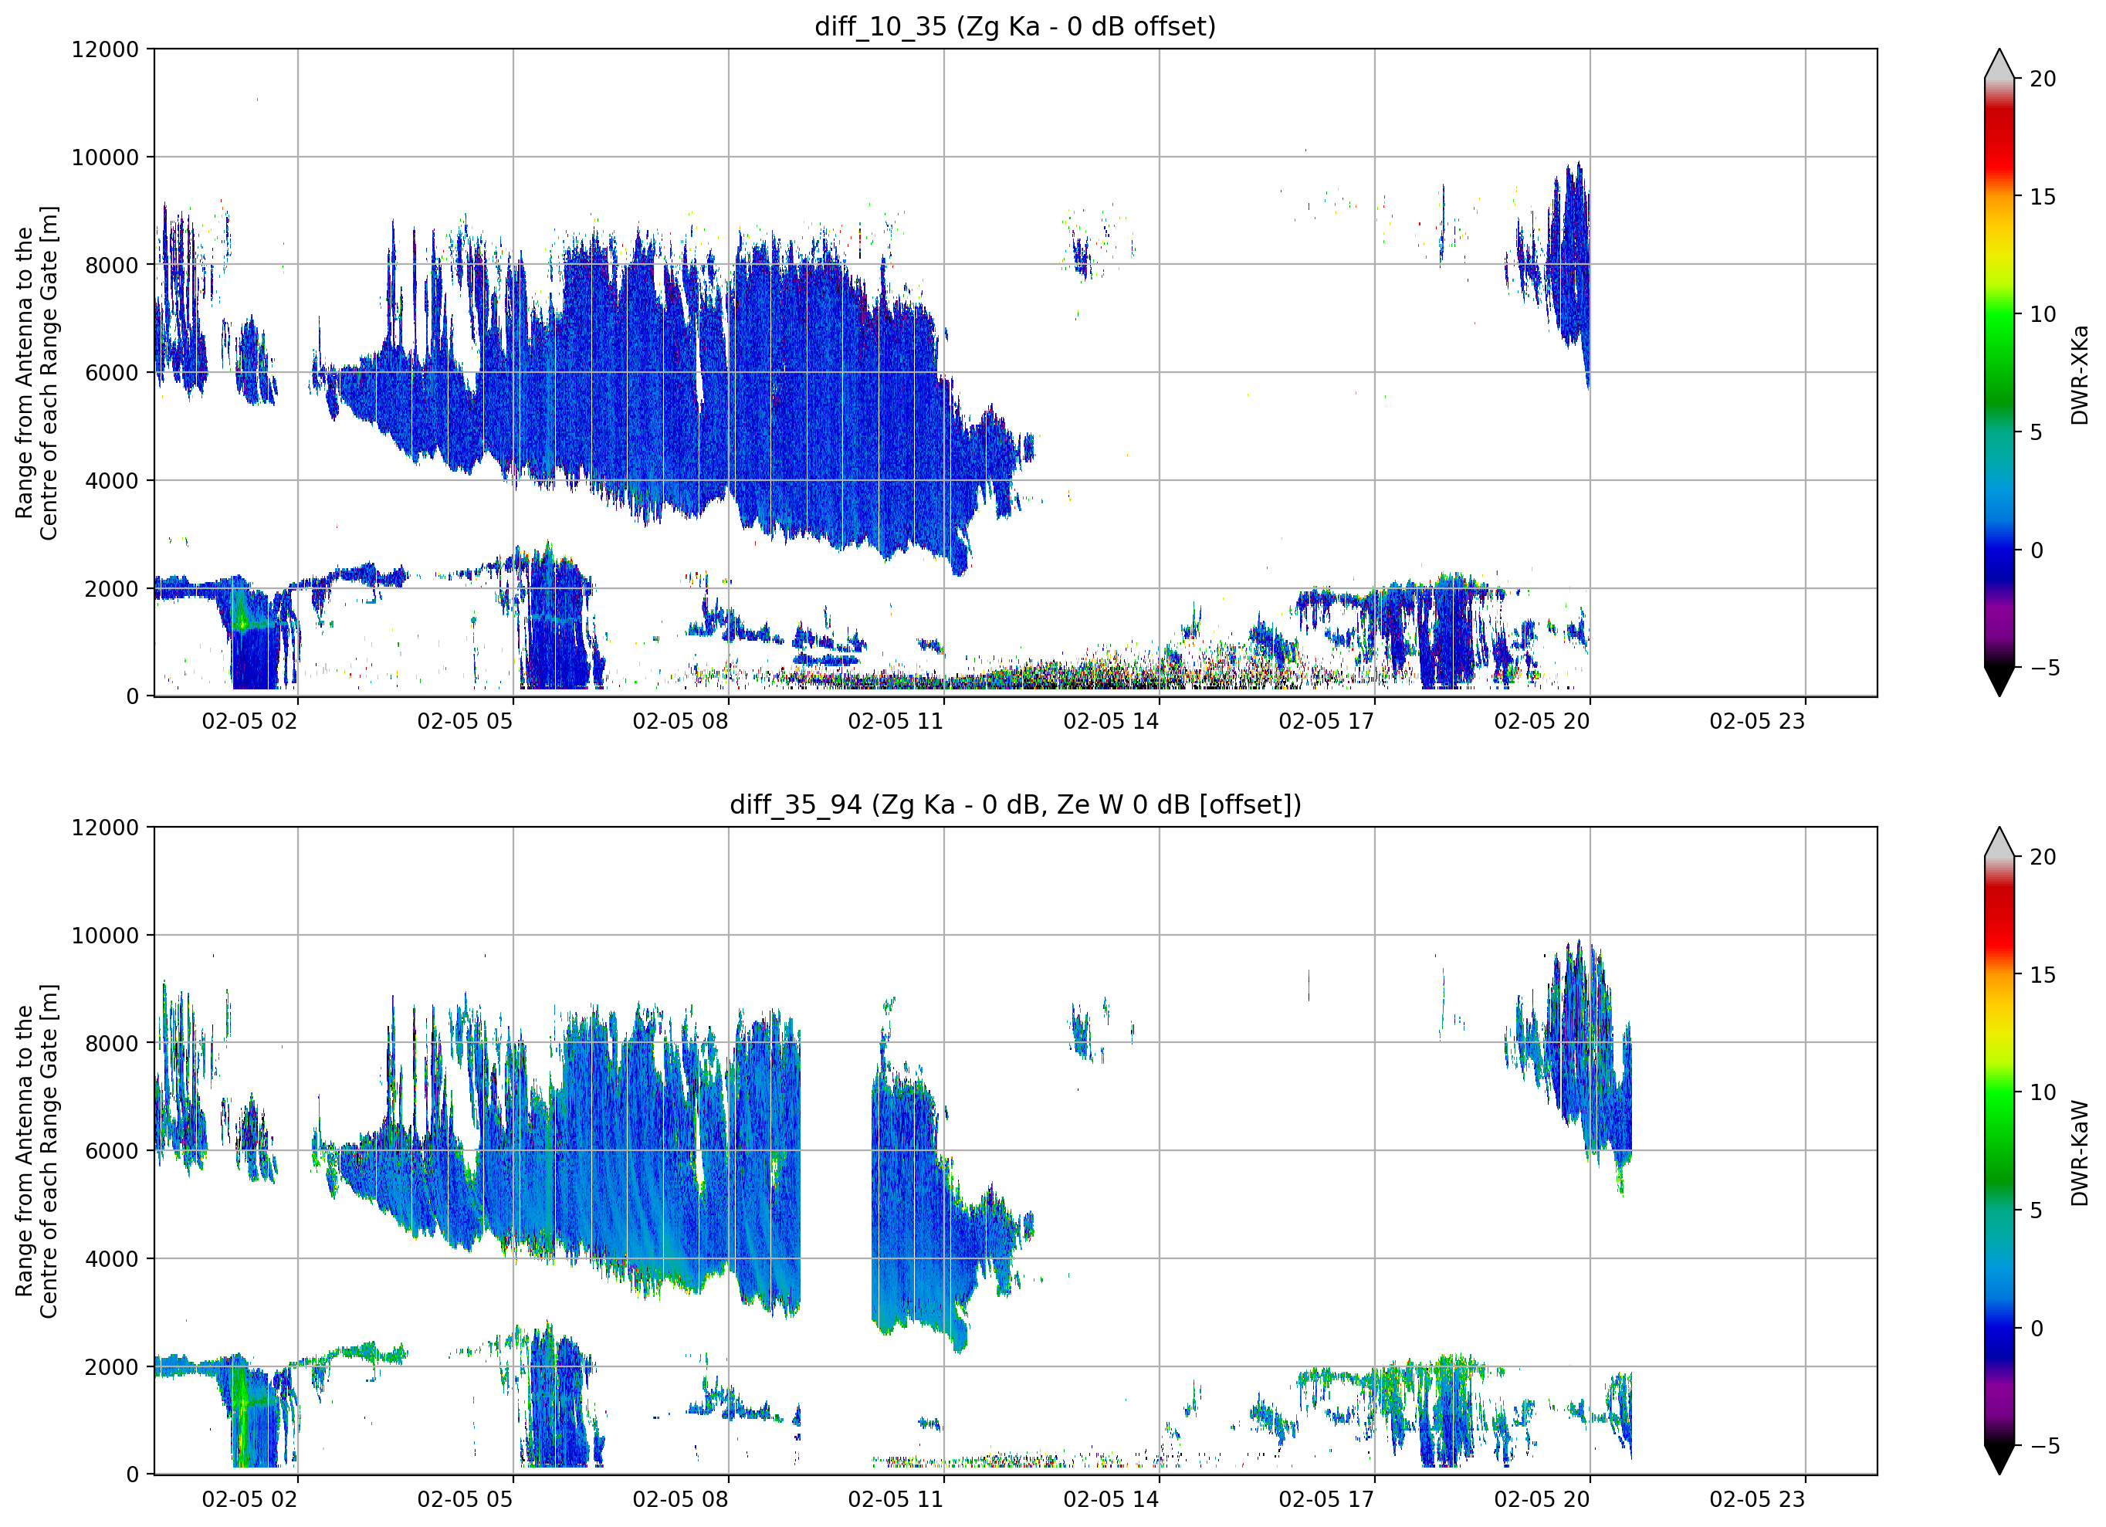Click the "6000" y-tick of the diff_35_94 plot
The height and width of the screenshot is (1527, 2106).
[x=111, y=1151]
